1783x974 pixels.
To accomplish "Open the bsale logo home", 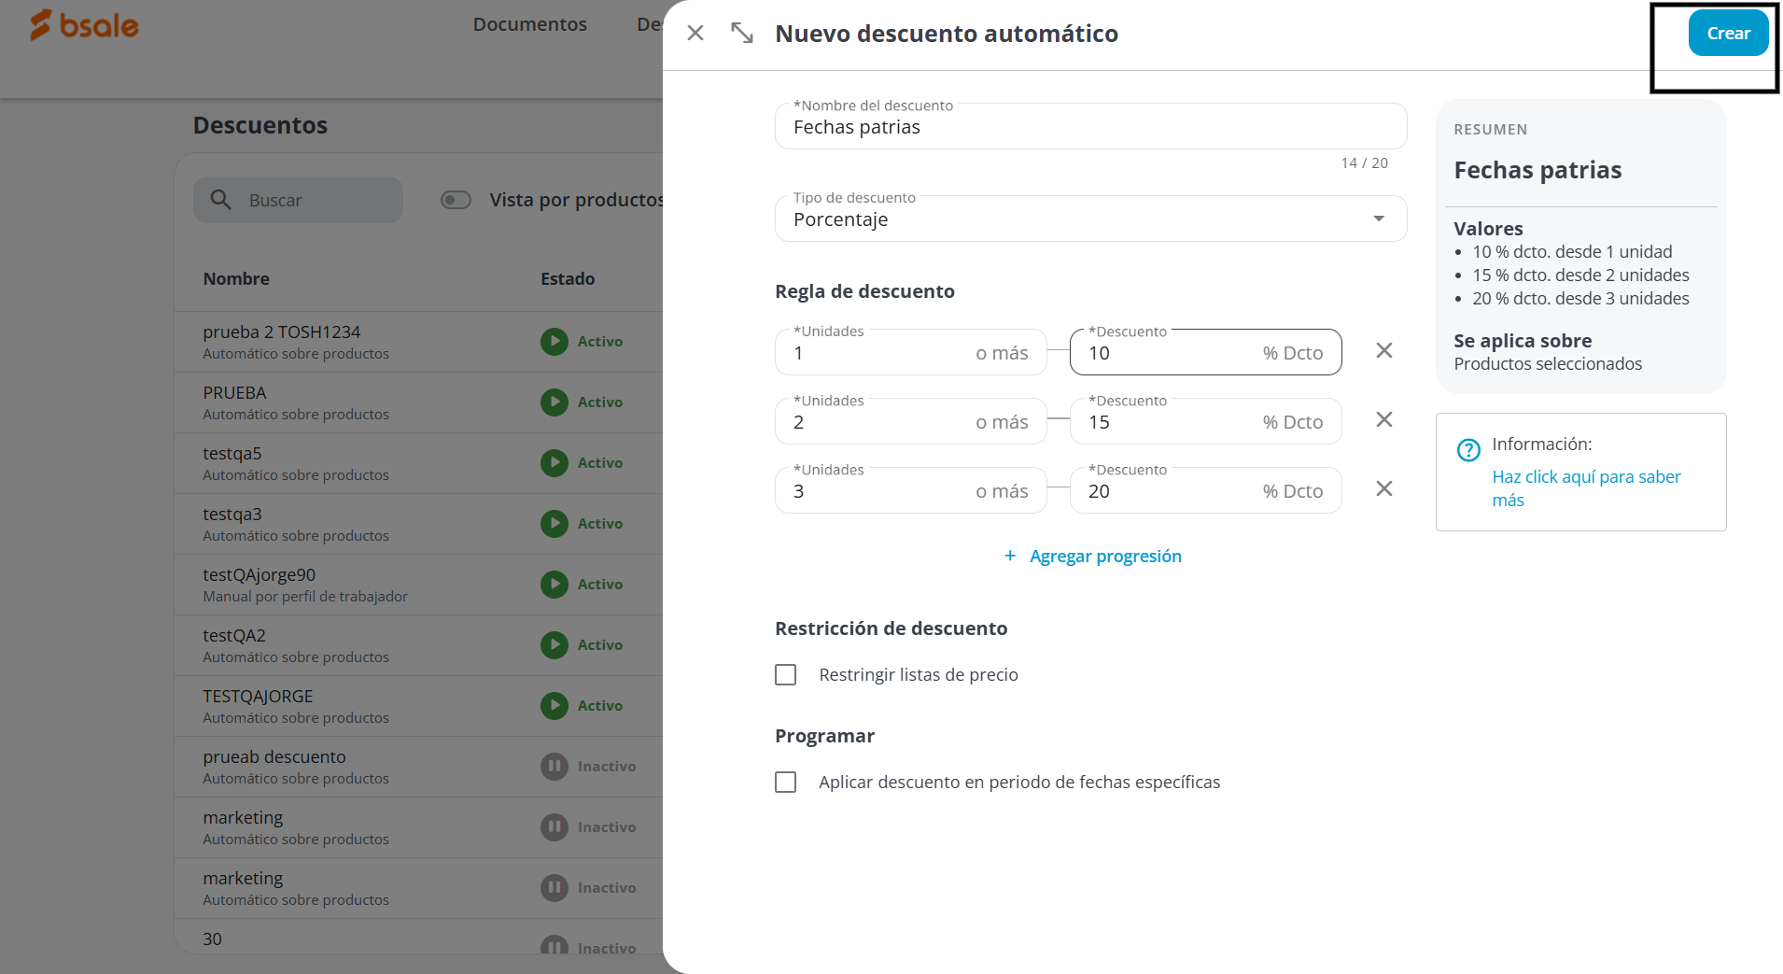I will pyautogui.click(x=84, y=25).
